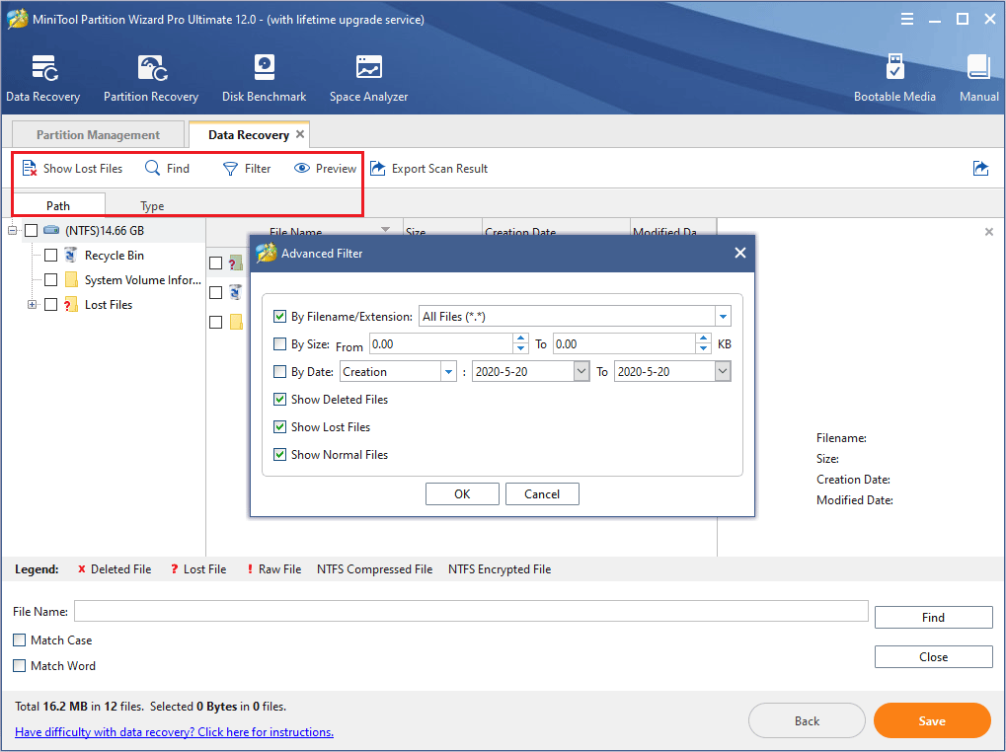Open the Creation date type dropdown
1006x752 pixels.
pyautogui.click(x=448, y=372)
